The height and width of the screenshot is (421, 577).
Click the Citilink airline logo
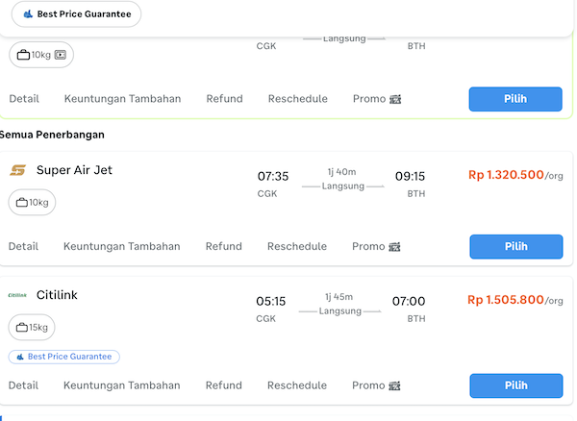click(x=17, y=295)
